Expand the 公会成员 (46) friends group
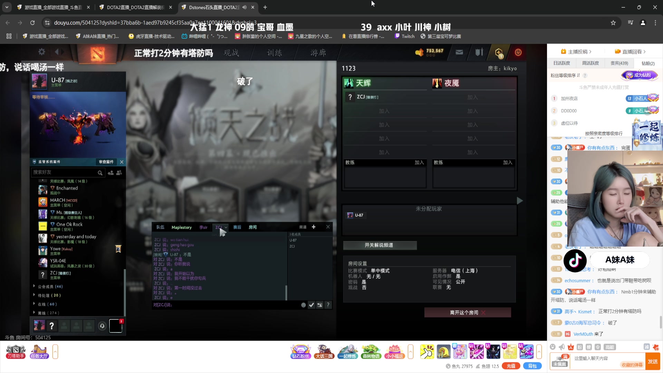 [x=48, y=286]
